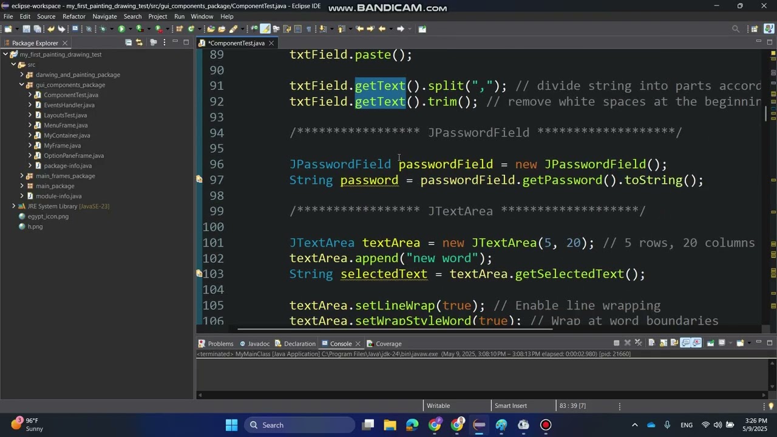This screenshot has height=437, width=777.
Task: Collapse the gui_components_package node
Action: (22, 85)
